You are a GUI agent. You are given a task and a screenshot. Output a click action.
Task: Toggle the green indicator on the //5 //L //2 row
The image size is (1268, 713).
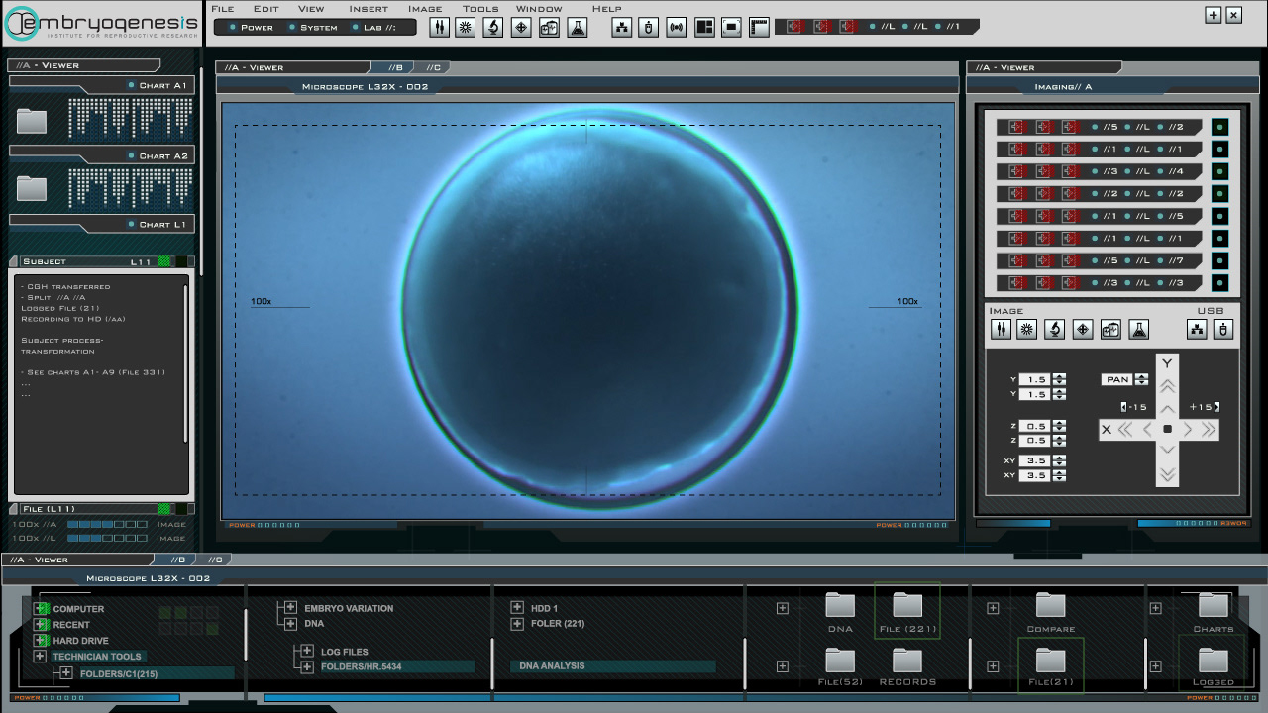1219,127
